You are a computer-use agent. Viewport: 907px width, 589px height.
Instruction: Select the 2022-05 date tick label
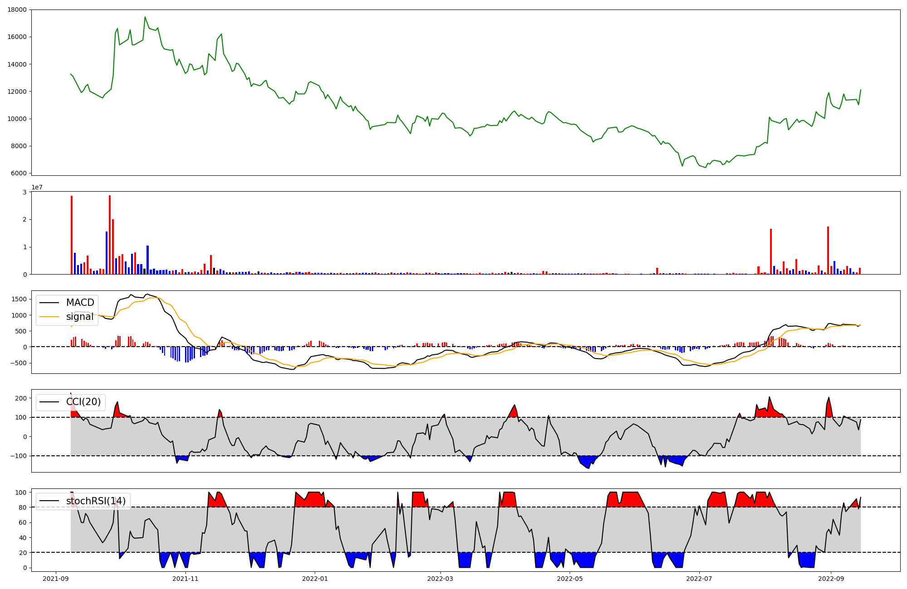point(570,579)
